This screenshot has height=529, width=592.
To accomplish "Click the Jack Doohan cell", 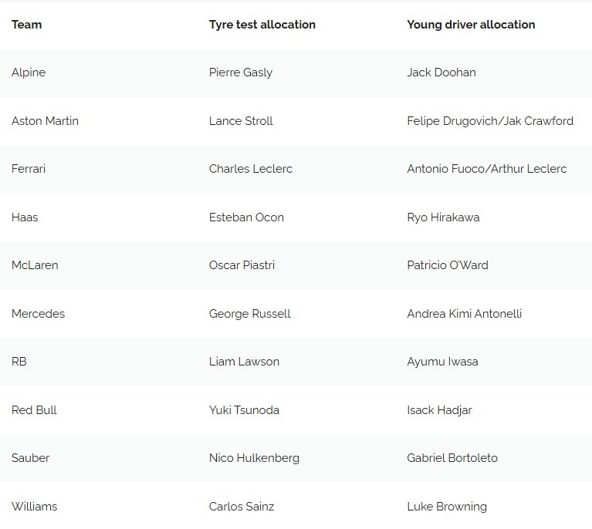I will click(x=441, y=72).
